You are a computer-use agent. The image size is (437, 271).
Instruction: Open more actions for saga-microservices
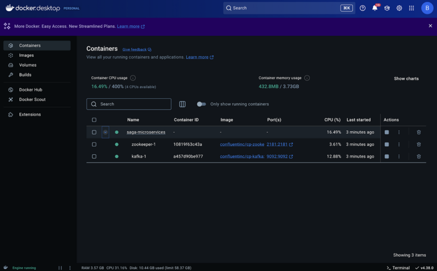[x=399, y=132]
